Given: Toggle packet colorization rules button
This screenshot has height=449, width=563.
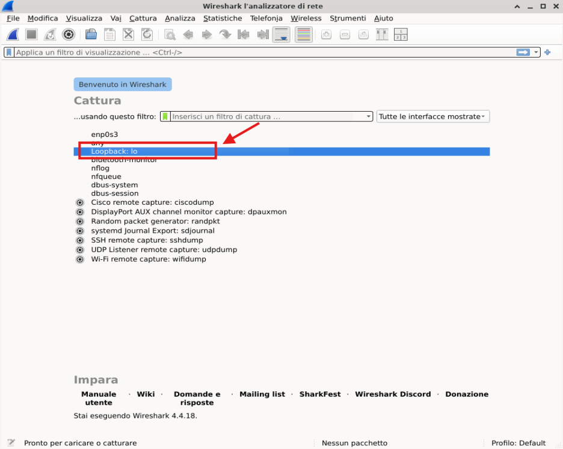Looking at the screenshot, I should point(304,35).
